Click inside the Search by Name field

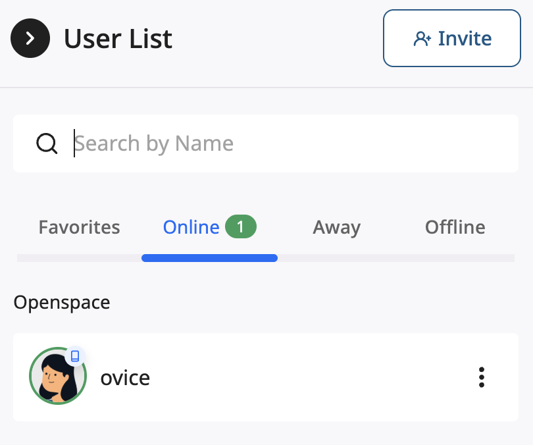click(197, 143)
